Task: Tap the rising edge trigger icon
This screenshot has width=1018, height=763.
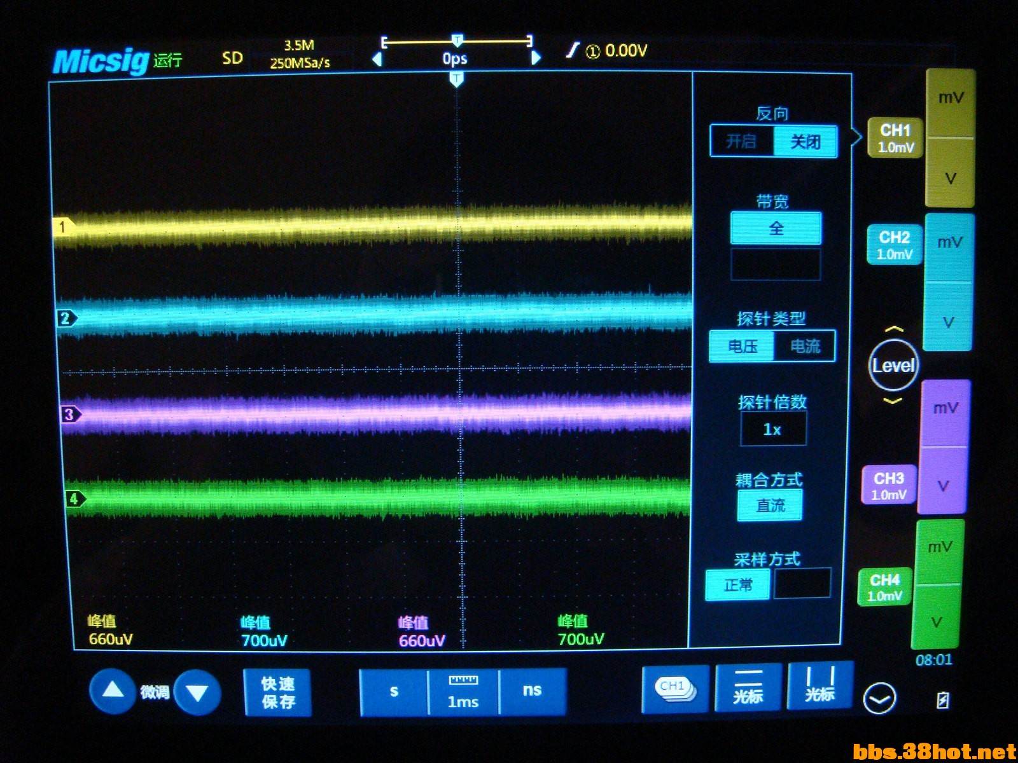Action: tap(574, 50)
